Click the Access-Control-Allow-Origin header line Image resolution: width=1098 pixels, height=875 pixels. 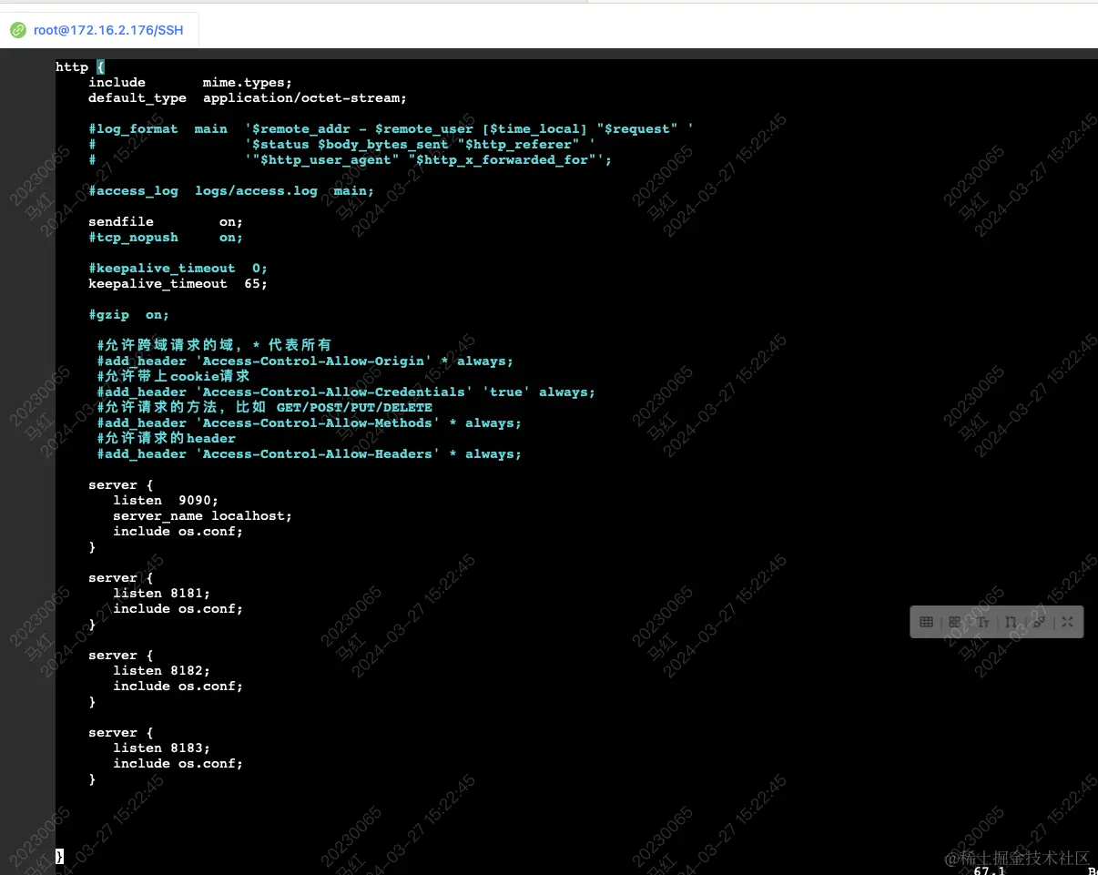tap(305, 361)
